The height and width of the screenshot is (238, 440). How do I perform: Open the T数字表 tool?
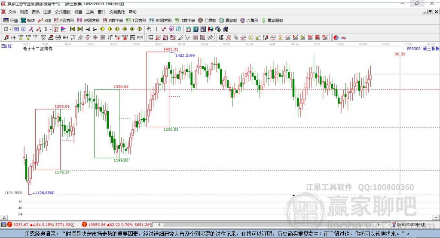pyautogui.click(x=185, y=21)
